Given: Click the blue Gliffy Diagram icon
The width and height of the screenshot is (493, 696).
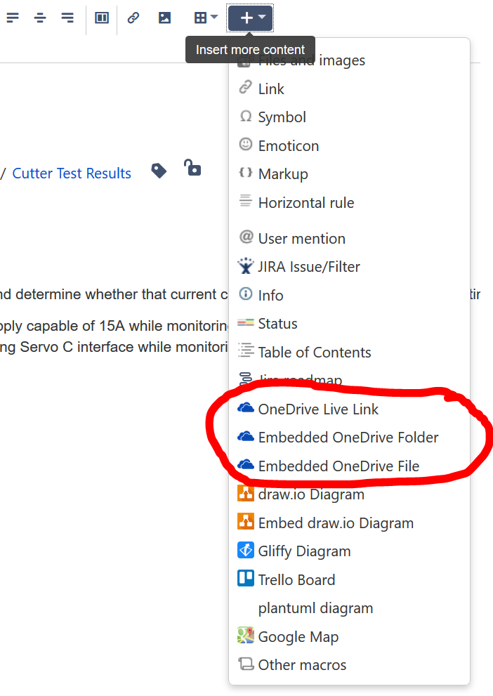Looking at the screenshot, I should point(246,550).
